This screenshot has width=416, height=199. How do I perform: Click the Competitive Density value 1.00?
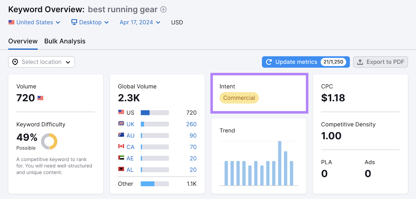[x=331, y=136]
